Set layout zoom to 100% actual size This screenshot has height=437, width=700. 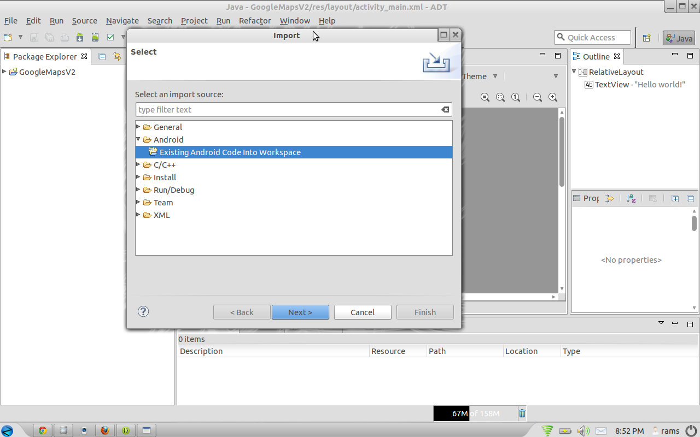click(x=516, y=97)
